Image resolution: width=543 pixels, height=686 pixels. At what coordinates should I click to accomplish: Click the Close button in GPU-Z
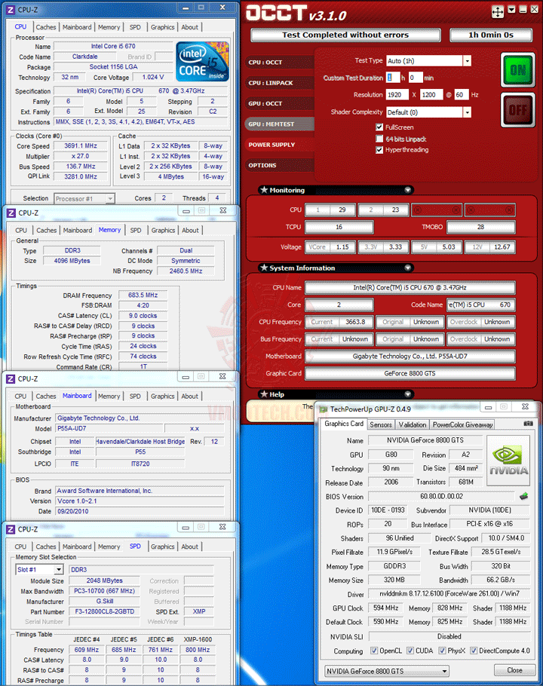(x=514, y=670)
